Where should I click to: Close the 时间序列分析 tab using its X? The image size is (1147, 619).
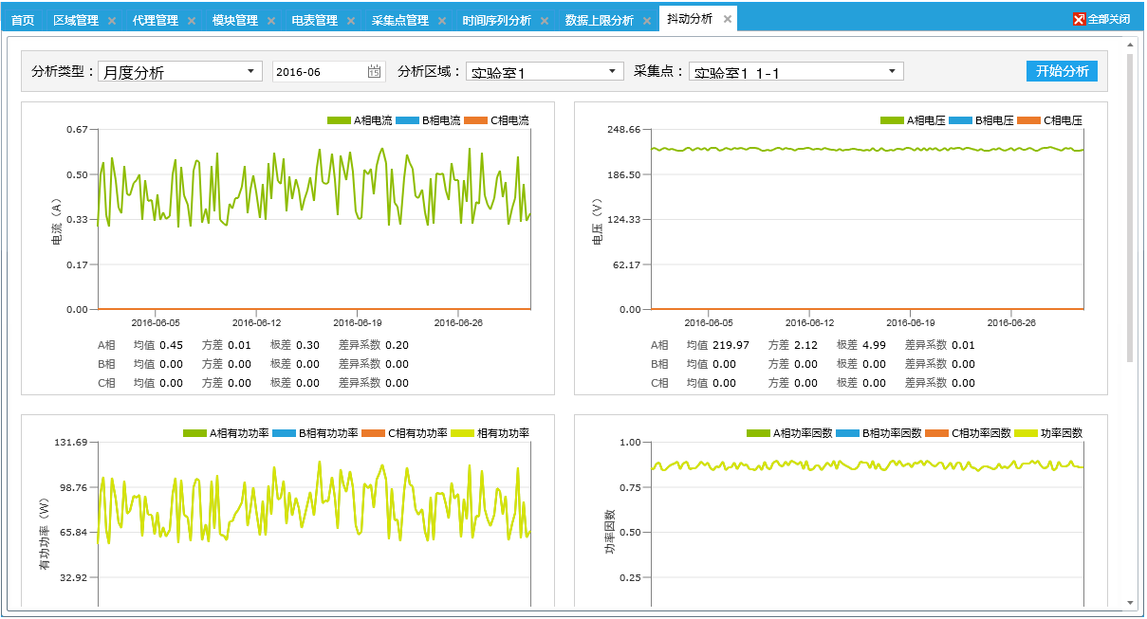(x=545, y=21)
